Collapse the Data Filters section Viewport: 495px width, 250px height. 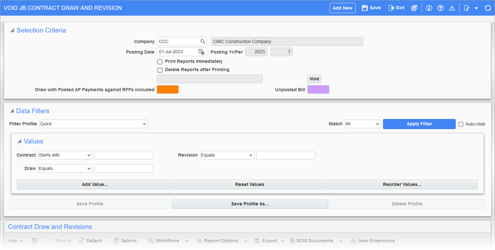(12, 111)
